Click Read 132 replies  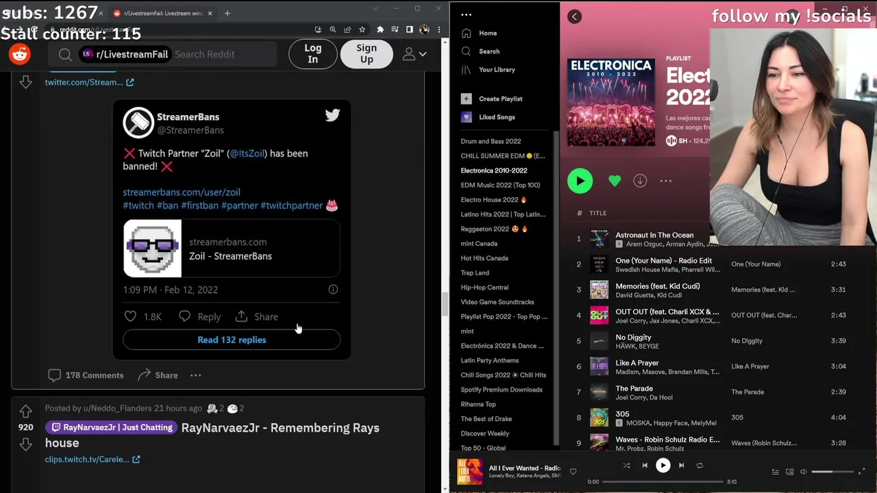pos(232,340)
